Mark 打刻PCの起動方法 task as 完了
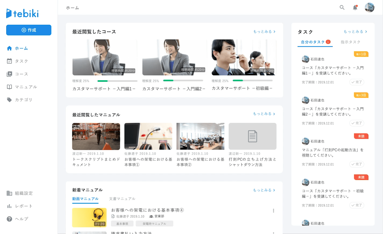The width and height of the screenshot is (383, 234). pyautogui.click(x=357, y=164)
